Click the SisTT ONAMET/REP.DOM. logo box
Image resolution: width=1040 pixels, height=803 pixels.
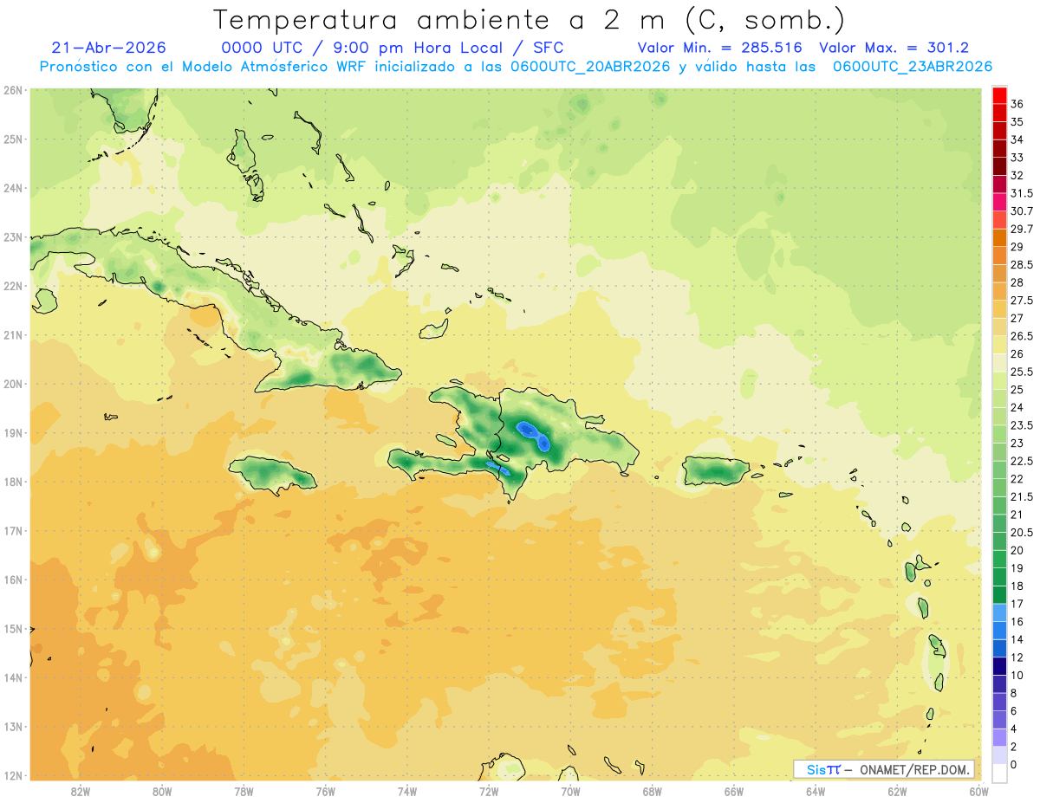click(x=884, y=769)
